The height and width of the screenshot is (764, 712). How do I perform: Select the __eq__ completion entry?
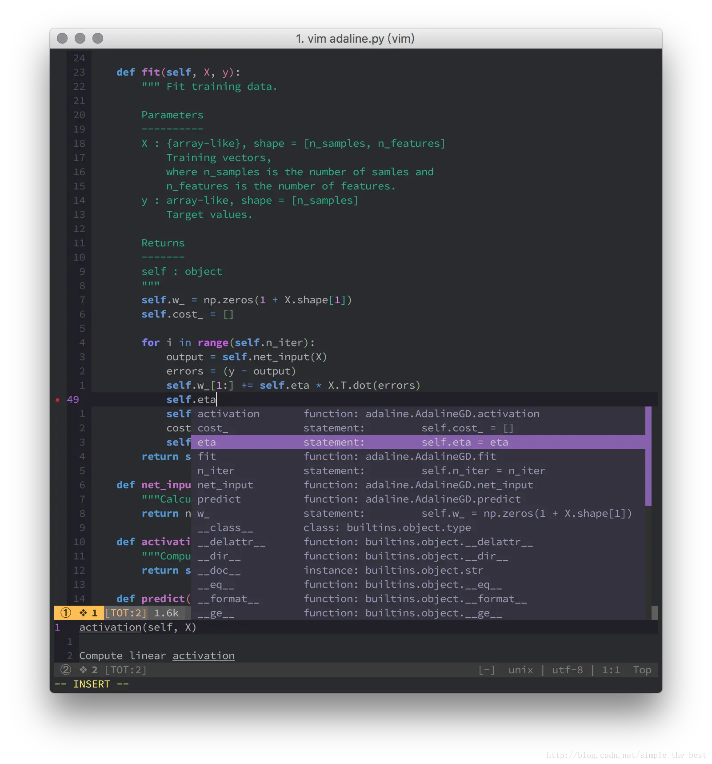[x=418, y=584]
